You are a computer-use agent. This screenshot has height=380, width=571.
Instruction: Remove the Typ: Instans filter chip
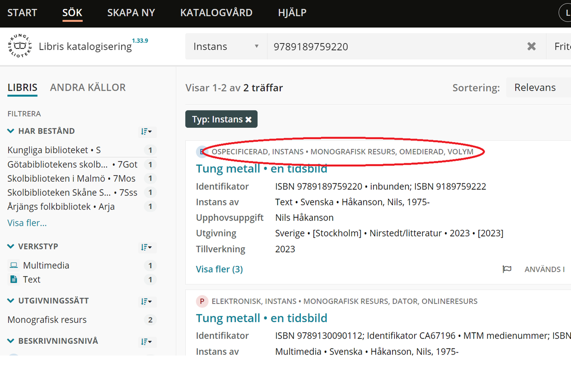coord(248,119)
